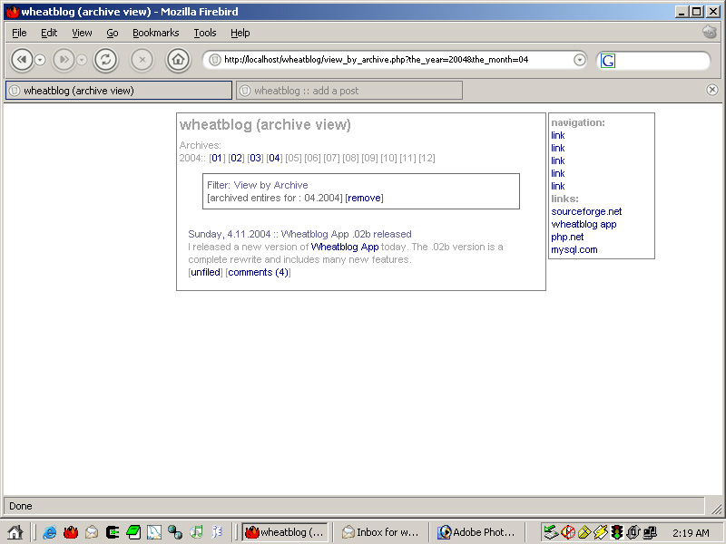Click the Forward navigation arrow icon
The image size is (726, 544).
pos(63,60)
